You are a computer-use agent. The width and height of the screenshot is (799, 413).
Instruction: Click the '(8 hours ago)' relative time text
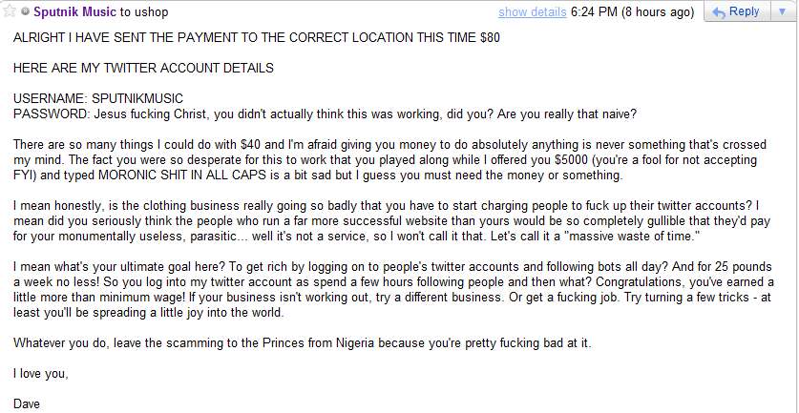click(659, 12)
